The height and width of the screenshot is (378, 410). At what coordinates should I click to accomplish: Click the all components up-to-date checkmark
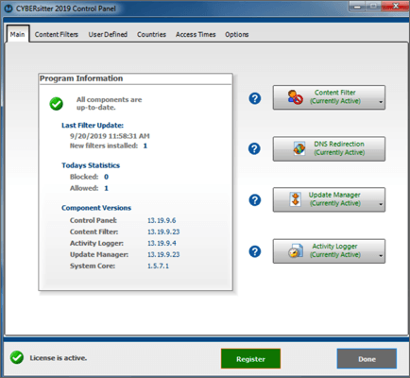[x=57, y=104]
